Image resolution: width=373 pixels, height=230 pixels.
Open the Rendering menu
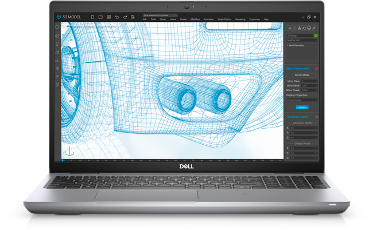point(240,19)
